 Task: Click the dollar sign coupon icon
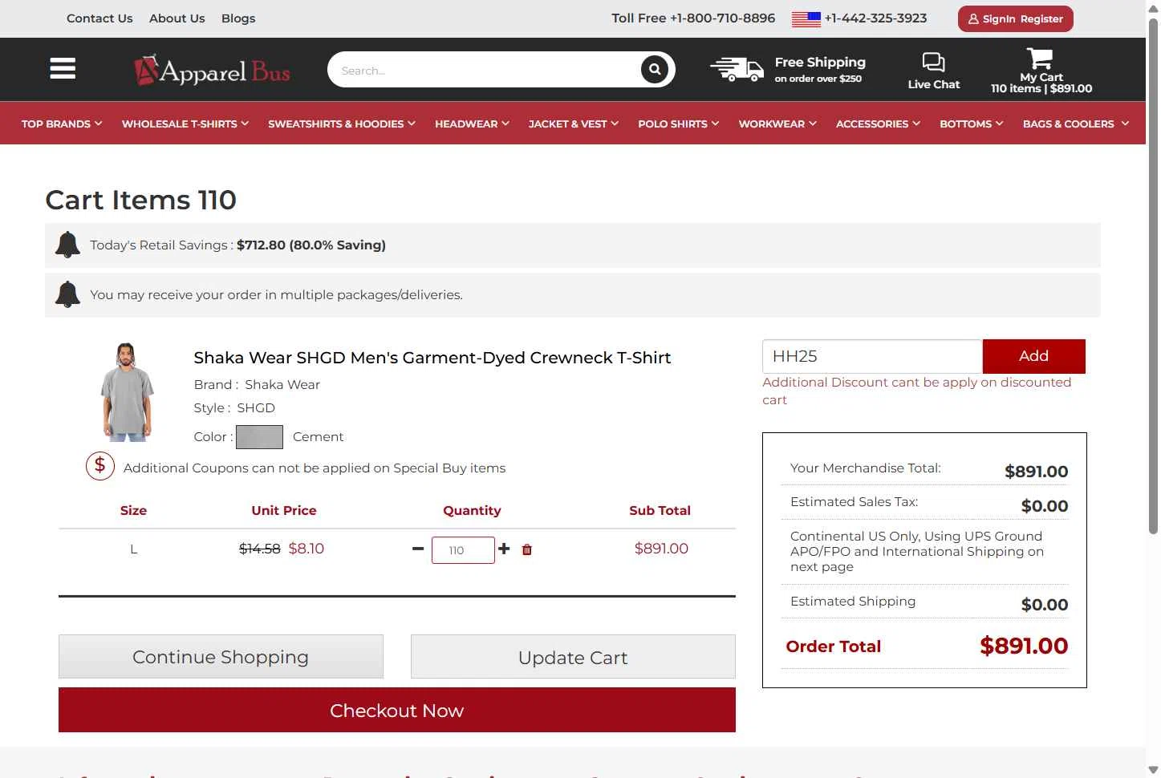[100, 466]
